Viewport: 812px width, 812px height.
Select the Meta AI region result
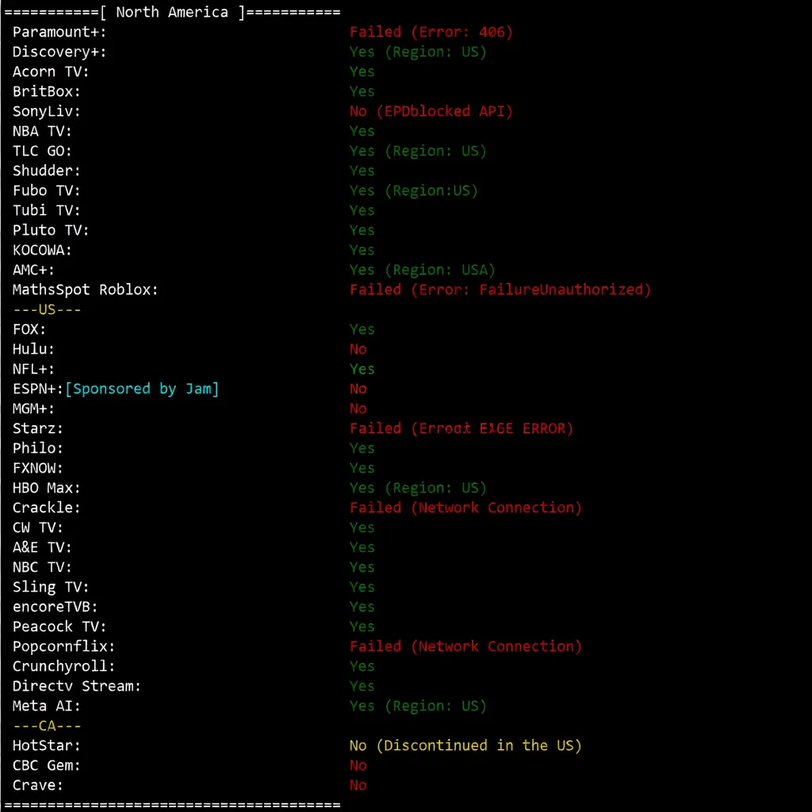418,706
